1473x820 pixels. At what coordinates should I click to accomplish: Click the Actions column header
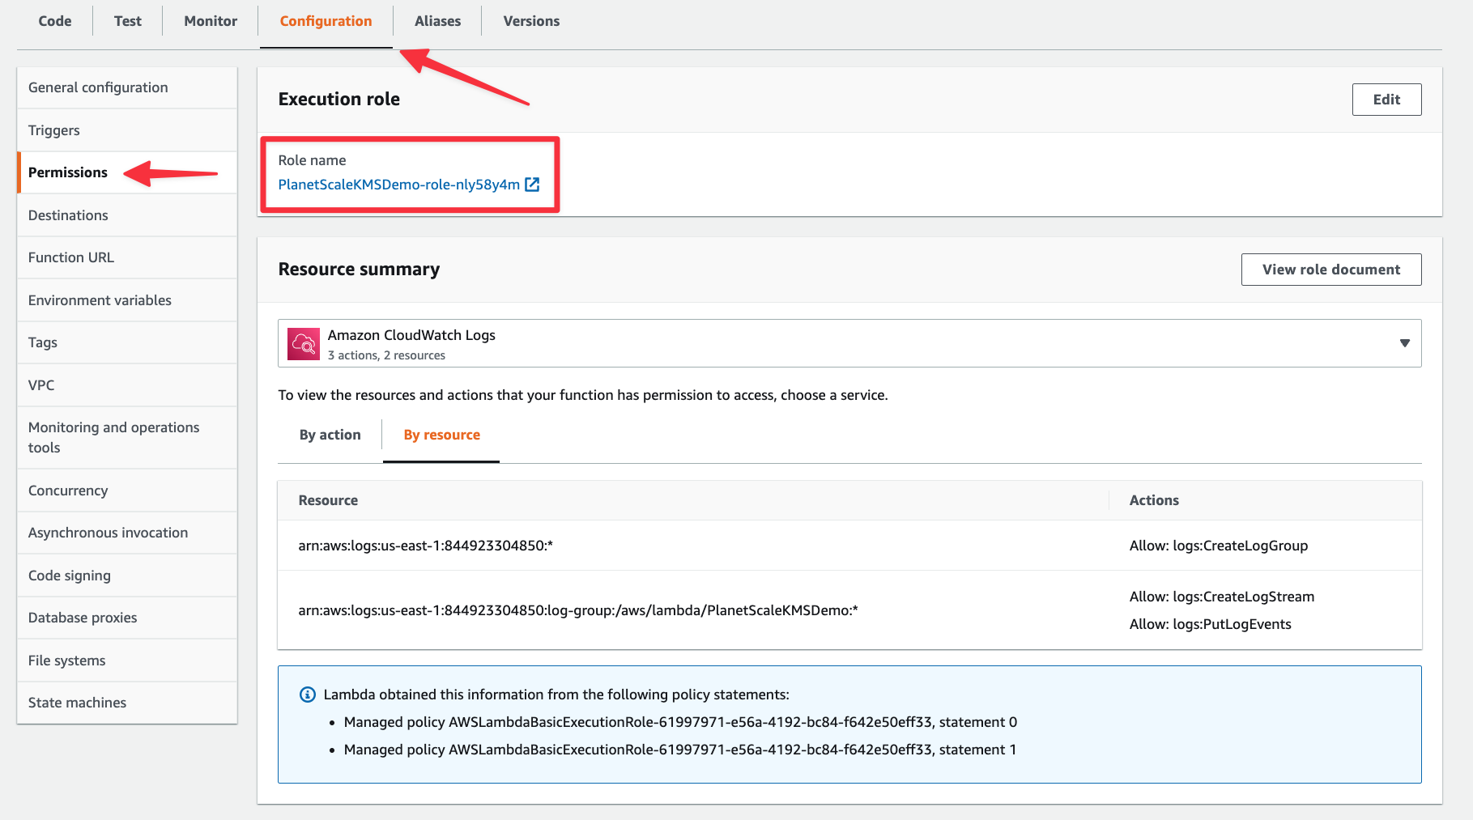(1154, 500)
